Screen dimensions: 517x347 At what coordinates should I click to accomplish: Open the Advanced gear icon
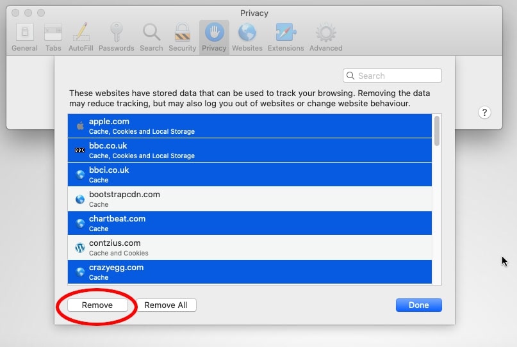click(325, 32)
